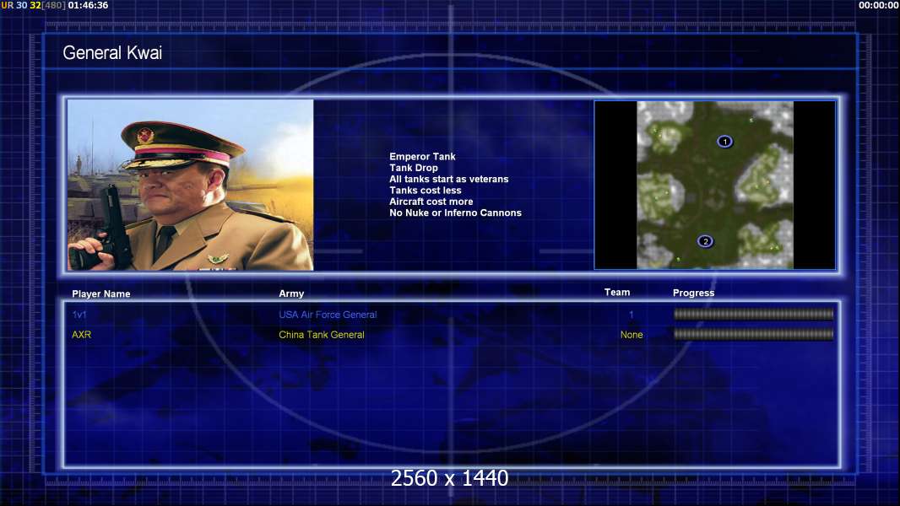This screenshot has height=506, width=900.
Task: Click the 01:46:36 clock readout
Action: pyautogui.click(x=88, y=5)
